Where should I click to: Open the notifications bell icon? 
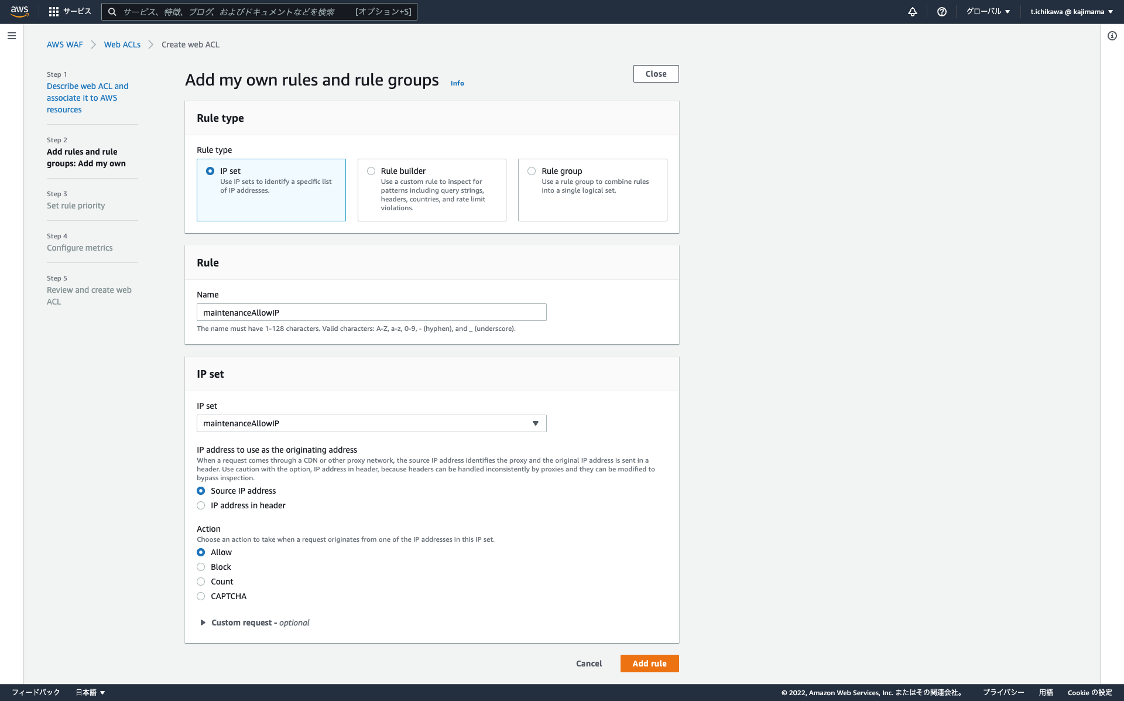[x=913, y=12]
